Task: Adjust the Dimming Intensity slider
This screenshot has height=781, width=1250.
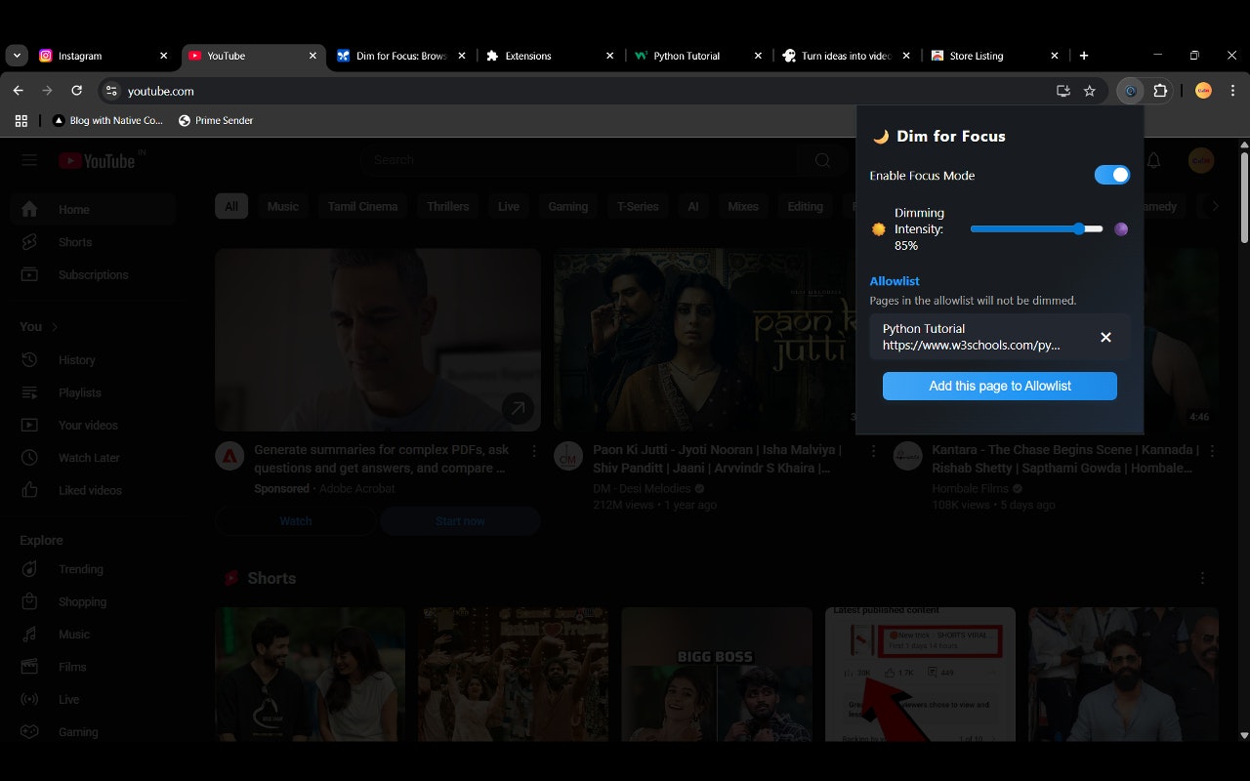Action: click(1036, 228)
